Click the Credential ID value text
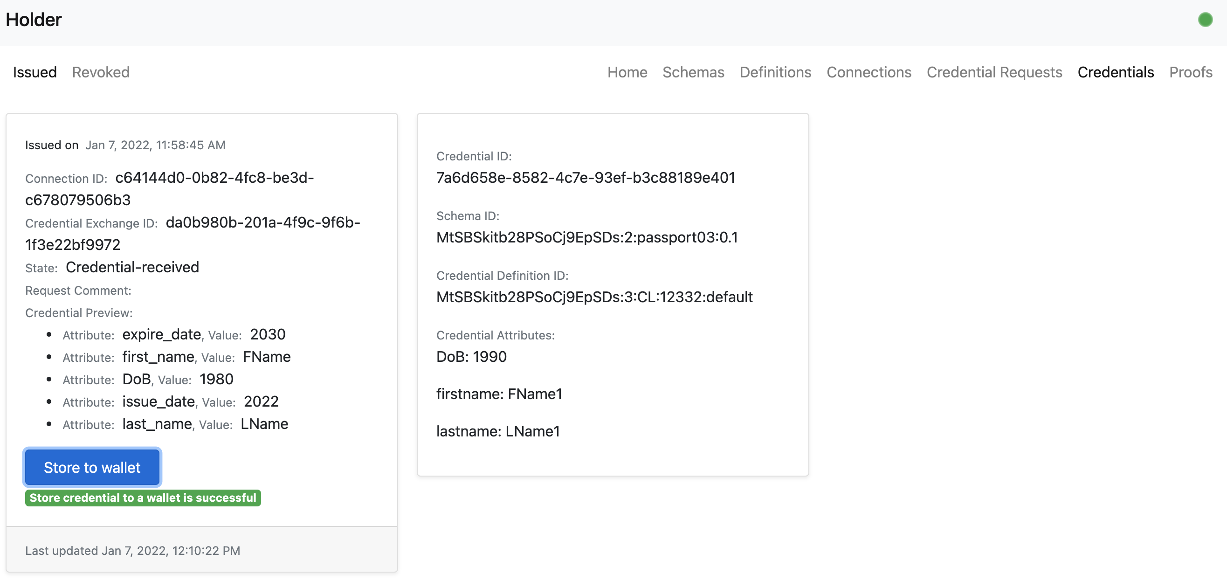The height and width of the screenshot is (581, 1227). pos(586,178)
